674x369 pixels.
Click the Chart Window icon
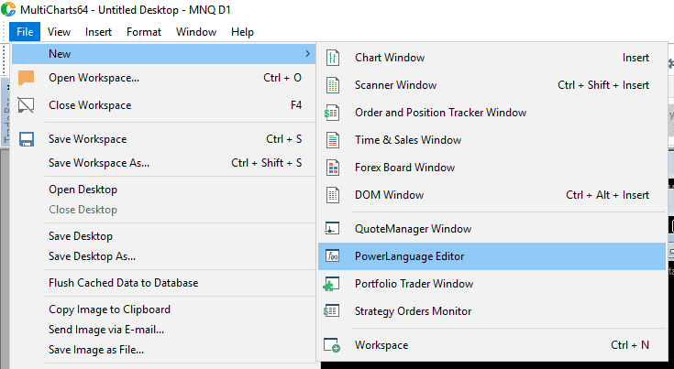coord(332,58)
